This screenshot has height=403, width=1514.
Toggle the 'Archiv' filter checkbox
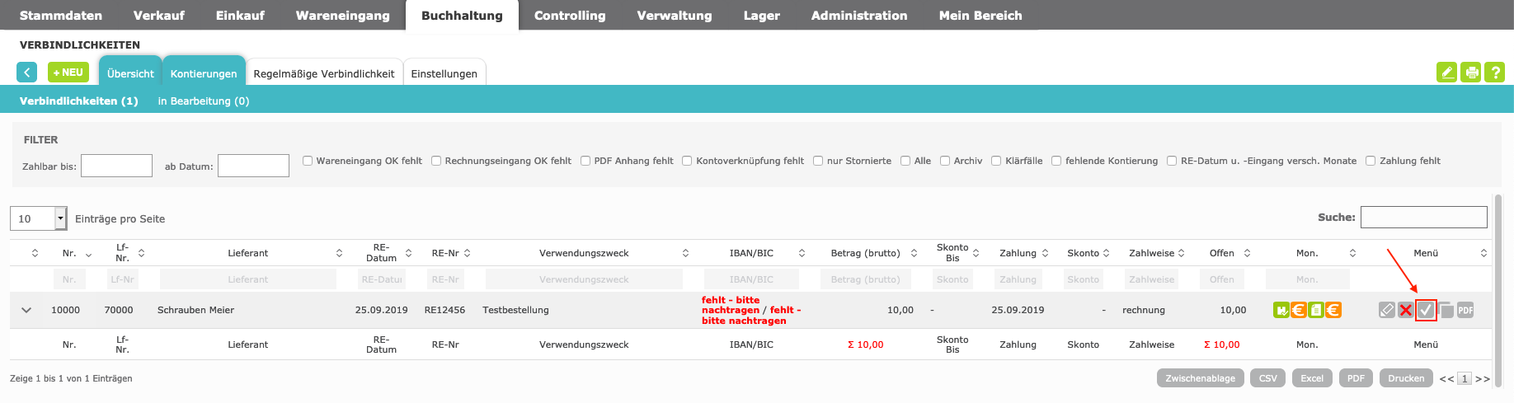point(945,161)
